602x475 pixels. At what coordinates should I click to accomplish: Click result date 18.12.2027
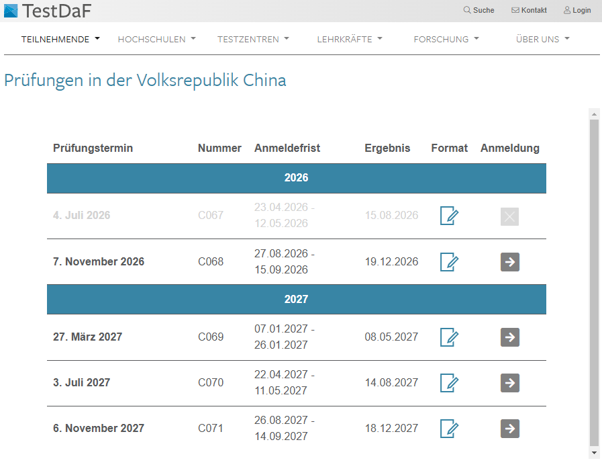tap(391, 428)
